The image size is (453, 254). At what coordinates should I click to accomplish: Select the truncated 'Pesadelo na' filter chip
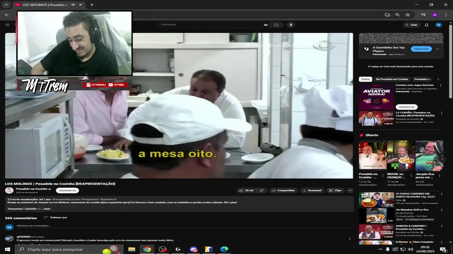tap(423, 79)
